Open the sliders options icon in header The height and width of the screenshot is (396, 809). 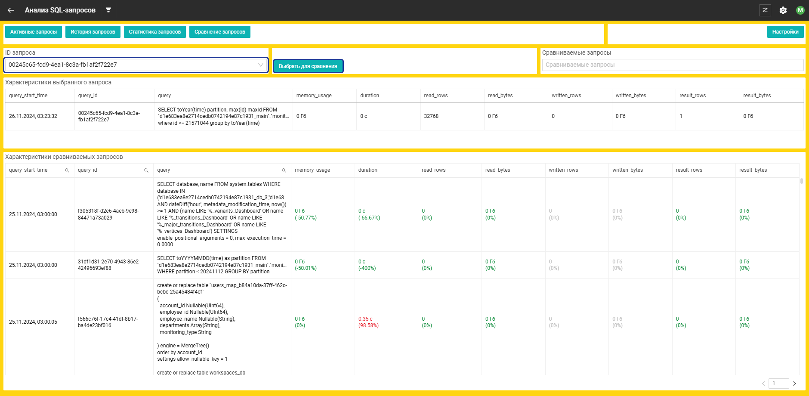765,10
